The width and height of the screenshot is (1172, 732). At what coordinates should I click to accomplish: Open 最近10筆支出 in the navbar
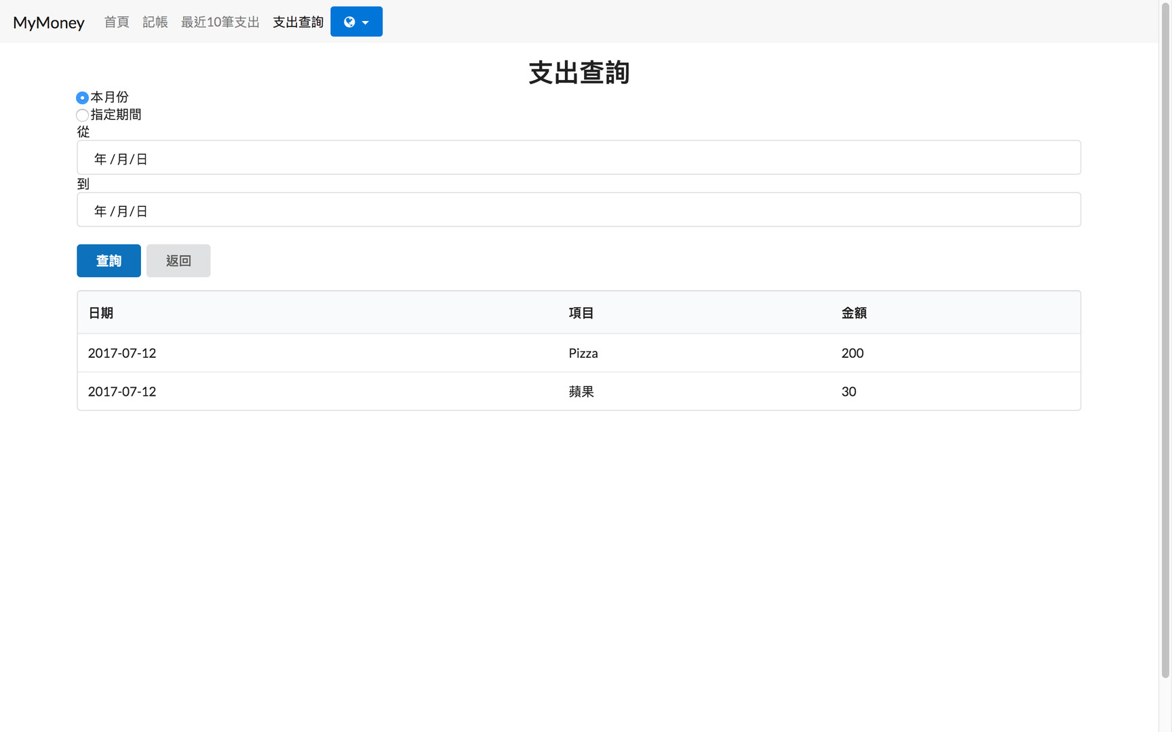tap(220, 22)
